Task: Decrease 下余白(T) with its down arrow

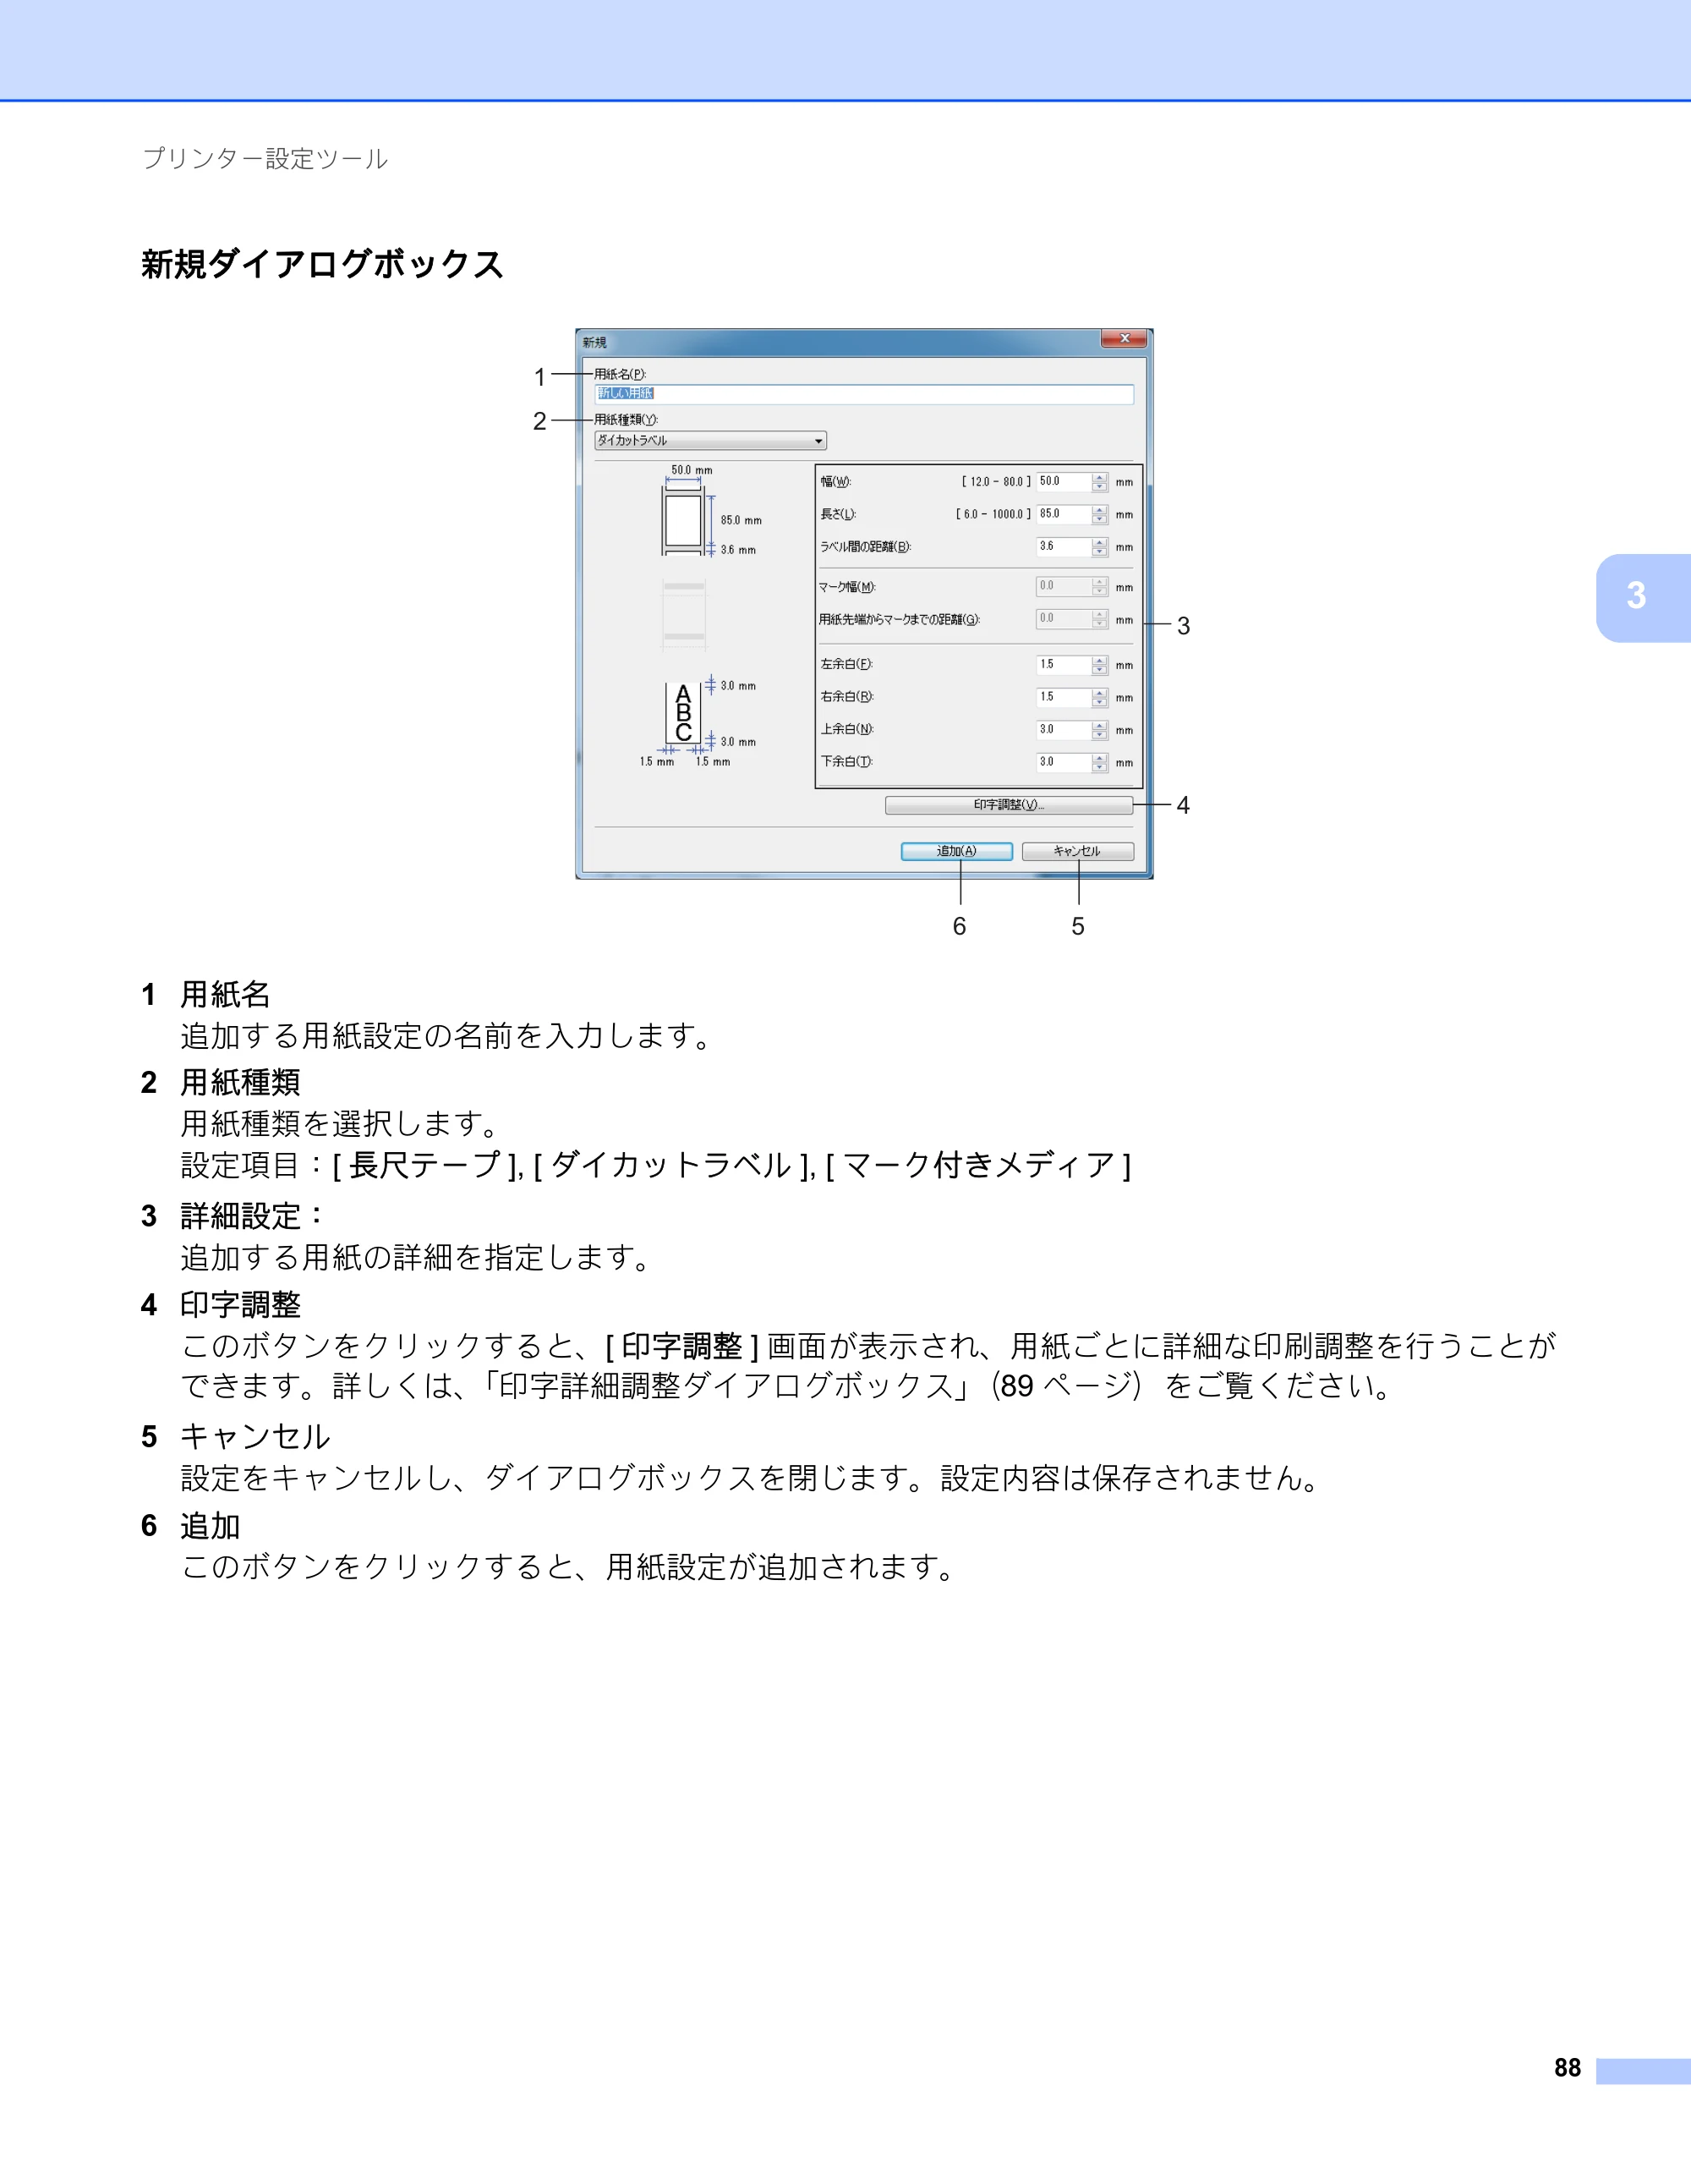Action: (x=1099, y=768)
